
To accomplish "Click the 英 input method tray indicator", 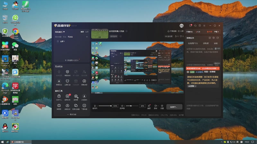I will click(x=237, y=142).
